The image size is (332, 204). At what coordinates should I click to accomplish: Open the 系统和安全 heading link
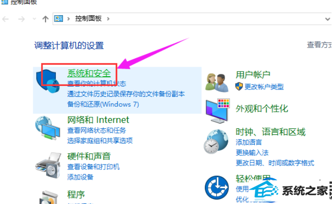pos(89,73)
